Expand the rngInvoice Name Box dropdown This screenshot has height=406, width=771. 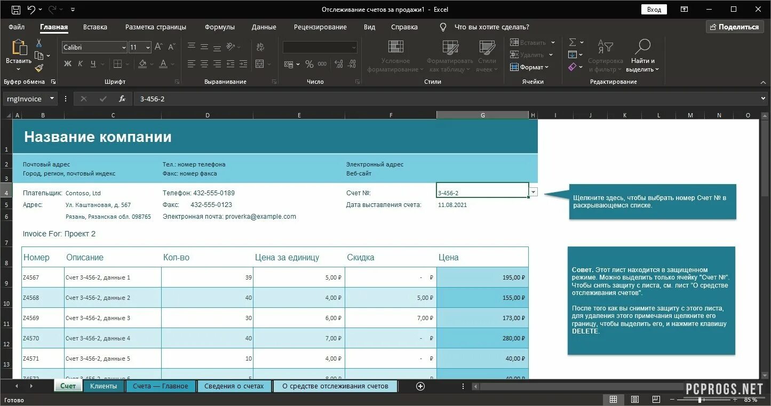[52, 99]
